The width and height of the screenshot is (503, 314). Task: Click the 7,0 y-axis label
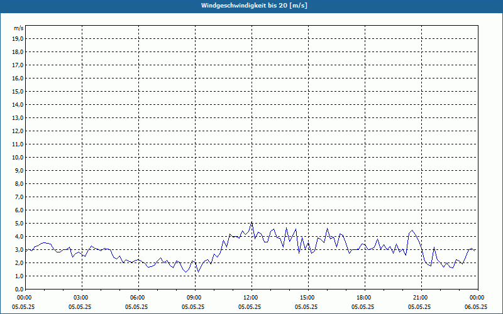(x=19, y=197)
